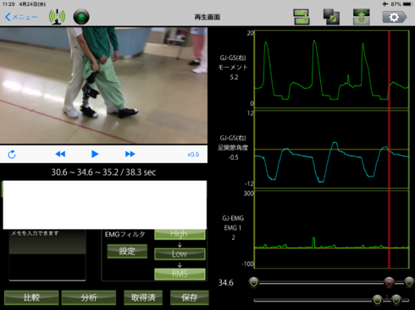This screenshot has height=310, width=415.
Task: Tap the current time value 34.6
Action: (x=226, y=283)
